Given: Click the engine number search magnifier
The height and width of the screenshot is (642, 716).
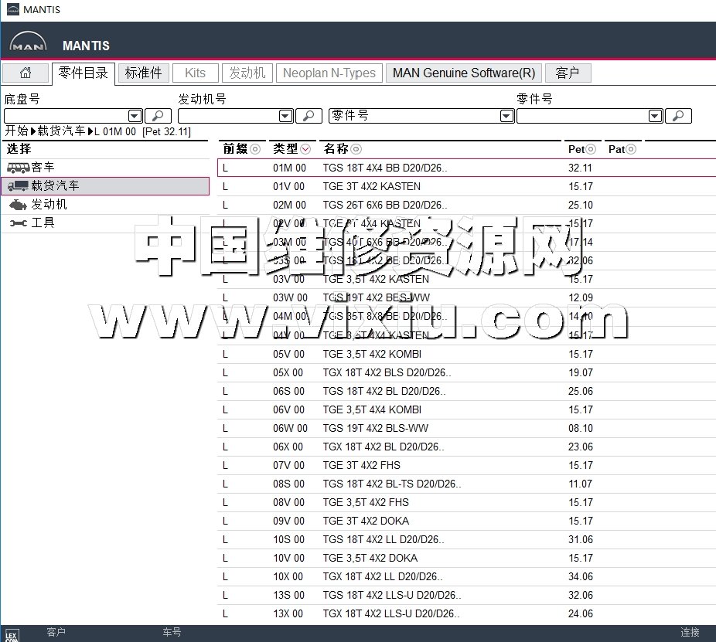Looking at the screenshot, I should (x=309, y=116).
